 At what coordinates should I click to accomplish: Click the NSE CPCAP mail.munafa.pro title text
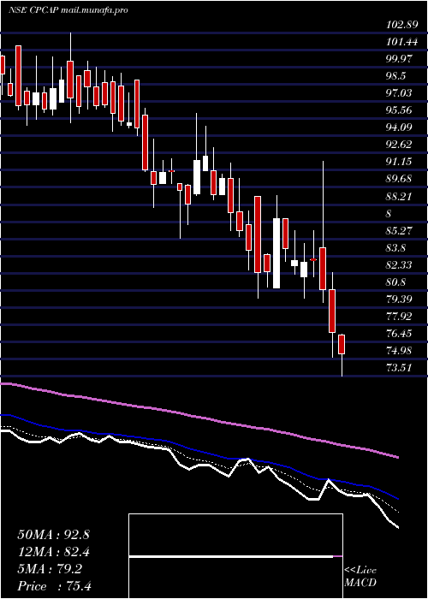pos(68,10)
